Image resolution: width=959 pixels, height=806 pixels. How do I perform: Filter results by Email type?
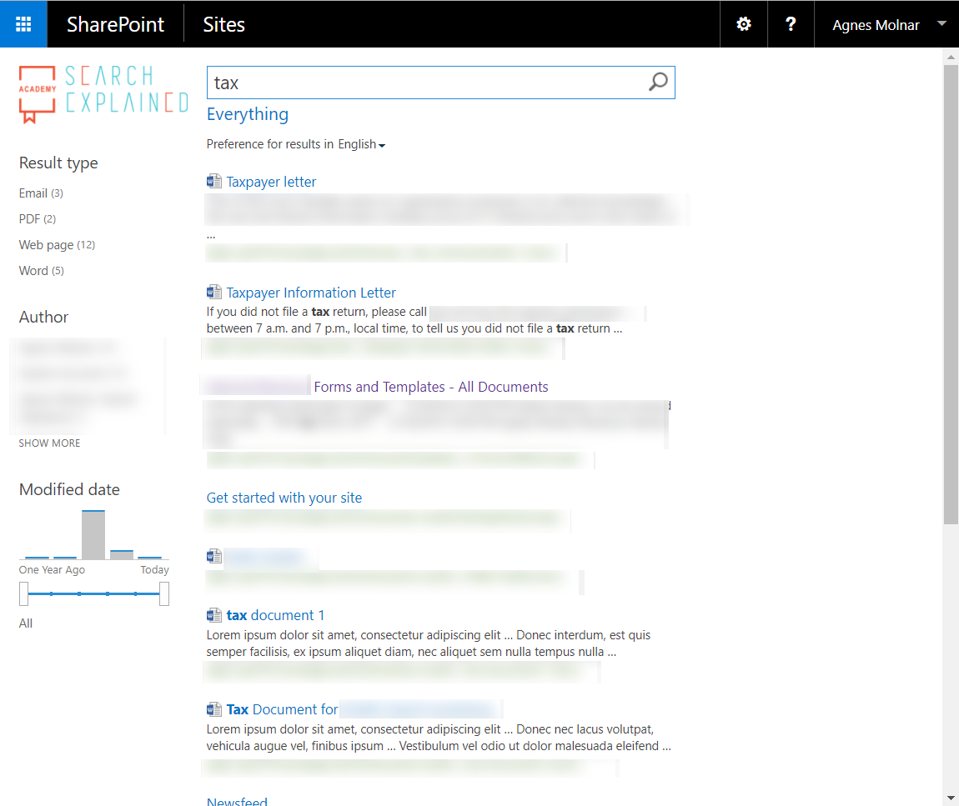click(x=41, y=193)
